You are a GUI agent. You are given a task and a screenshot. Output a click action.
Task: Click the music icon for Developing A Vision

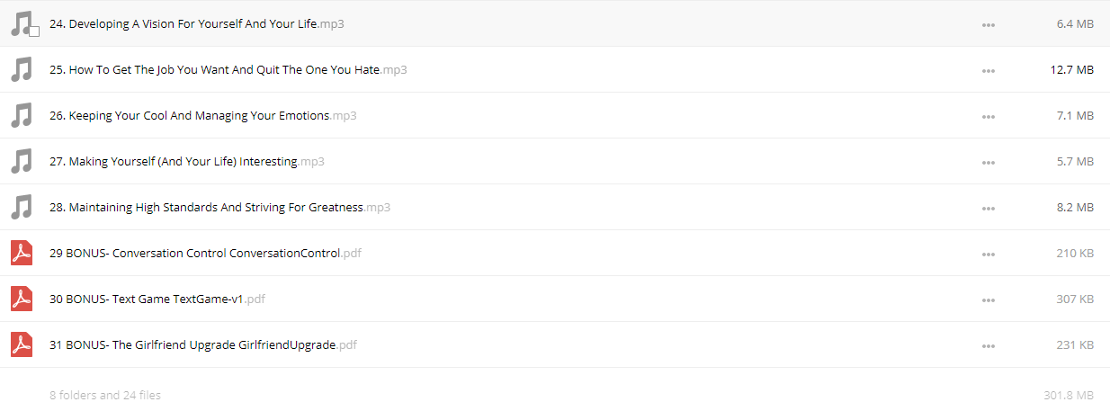coord(22,23)
